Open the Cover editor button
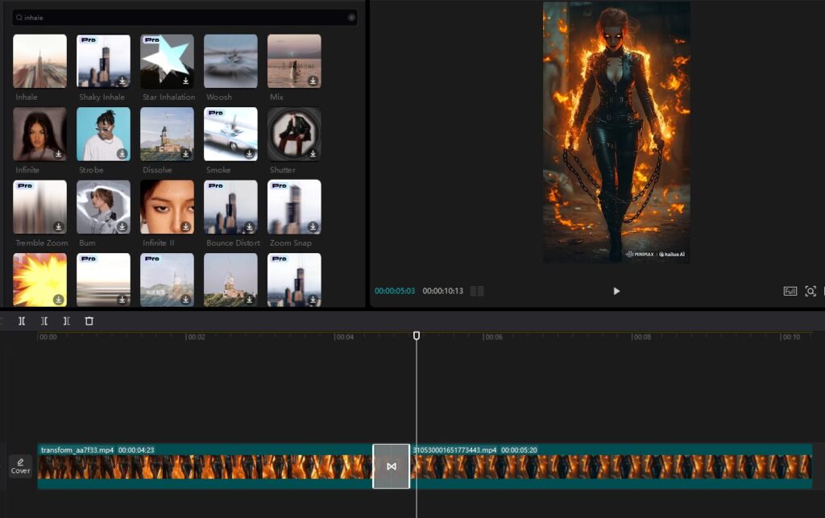This screenshot has height=518, width=825. 20,466
